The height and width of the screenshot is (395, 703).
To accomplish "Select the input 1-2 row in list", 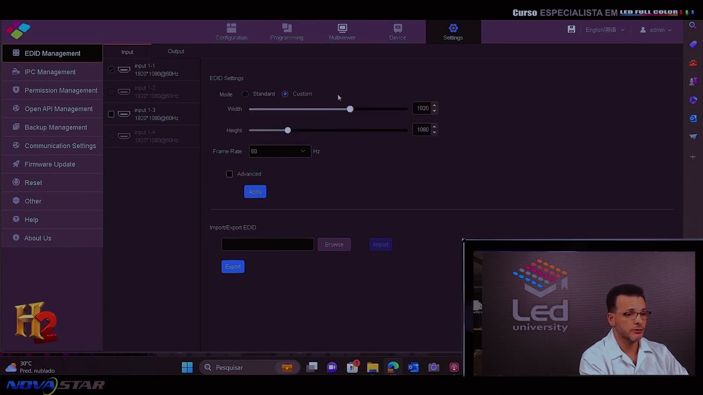I will tap(152, 92).
